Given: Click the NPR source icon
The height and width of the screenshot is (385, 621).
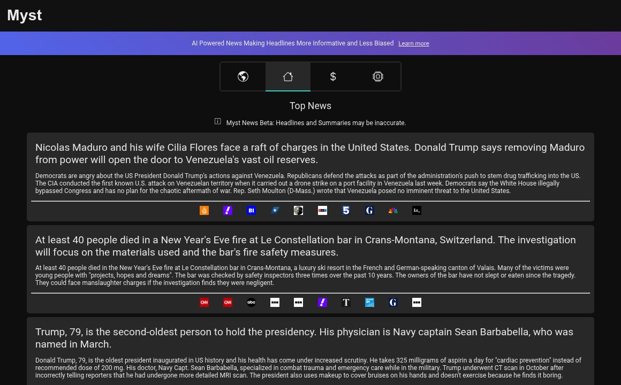Looking at the screenshot, I should tap(322, 210).
